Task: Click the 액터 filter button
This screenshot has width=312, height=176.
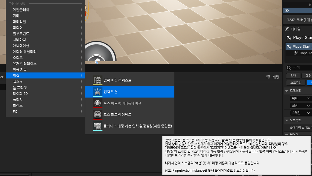Action: tap(307, 76)
